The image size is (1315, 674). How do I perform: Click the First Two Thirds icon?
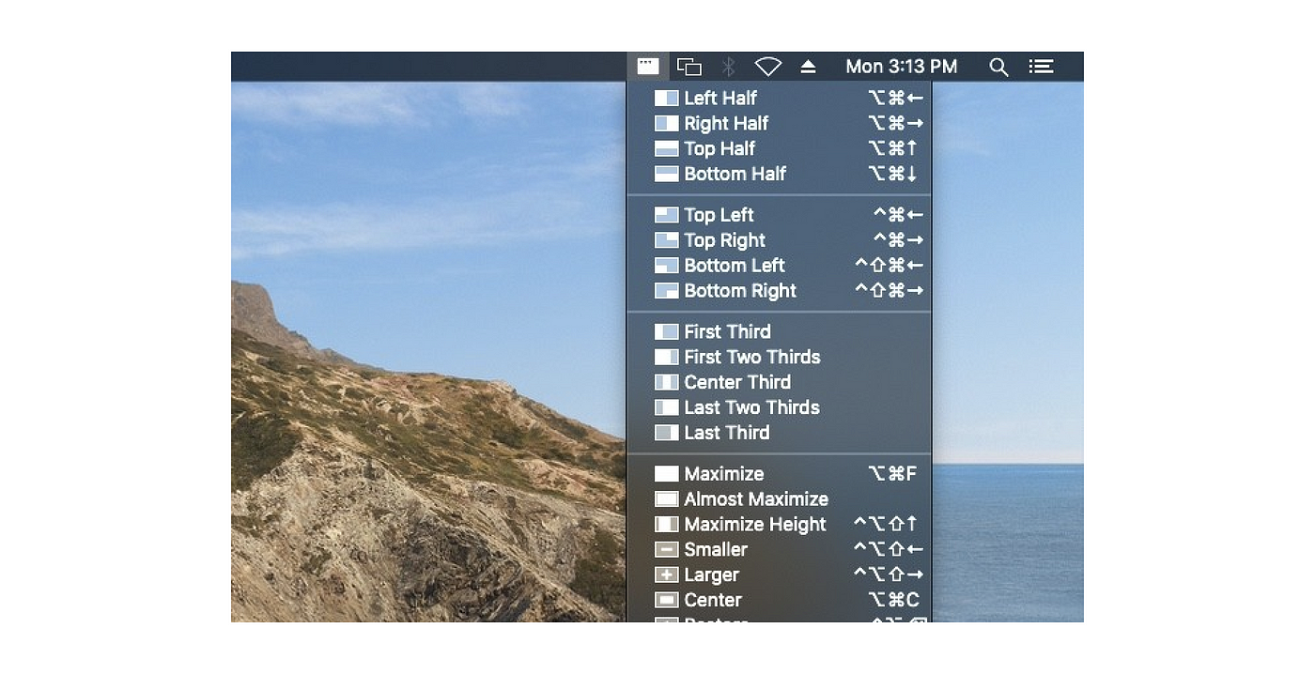(666, 357)
